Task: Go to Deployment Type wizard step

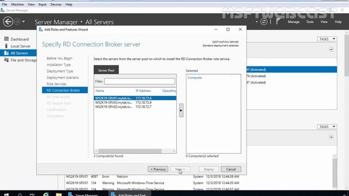Action: click(x=59, y=71)
